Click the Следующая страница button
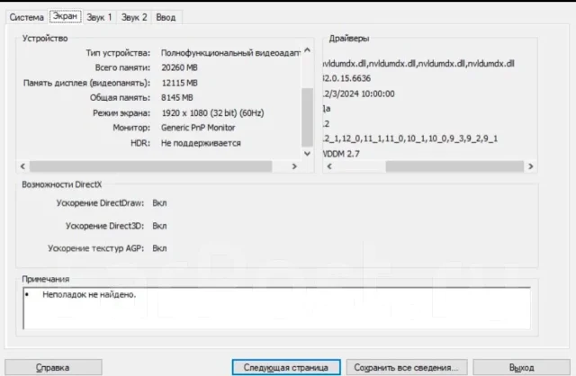The width and height of the screenshot is (576, 376). pyautogui.click(x=286, y=367)
